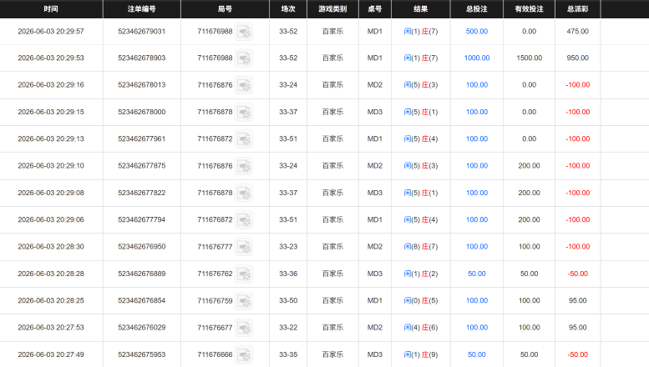This screenshot has width=649, height=367.
Task: Open 50.00 bet link for 523462676889
Action: 477,274
